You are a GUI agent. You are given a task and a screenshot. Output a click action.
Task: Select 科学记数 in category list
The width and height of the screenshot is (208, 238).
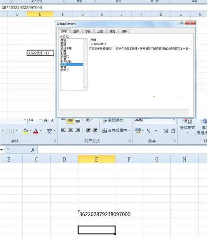click(x=66, y=62)
